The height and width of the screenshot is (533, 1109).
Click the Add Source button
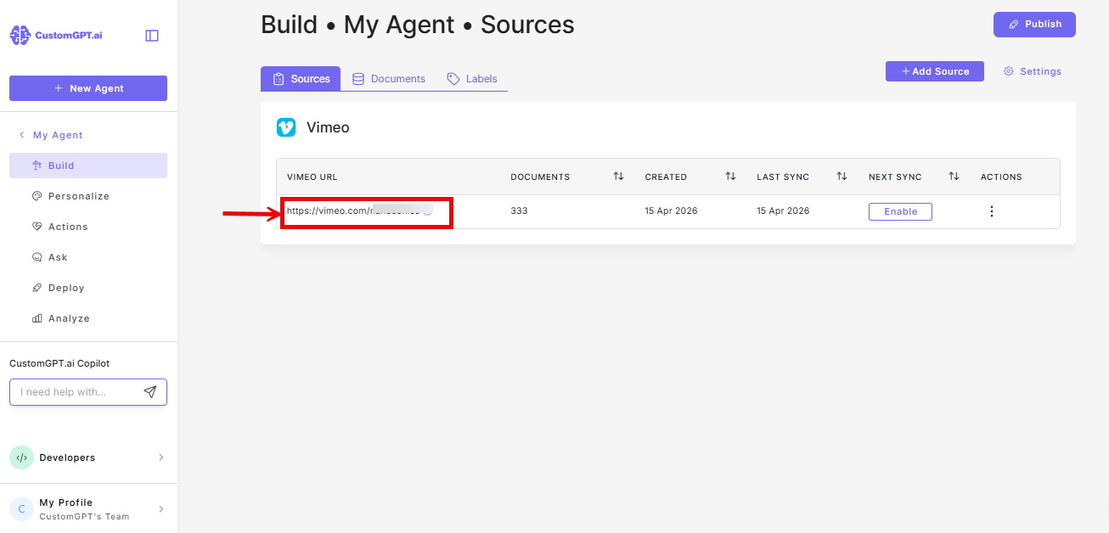point(934,70)
